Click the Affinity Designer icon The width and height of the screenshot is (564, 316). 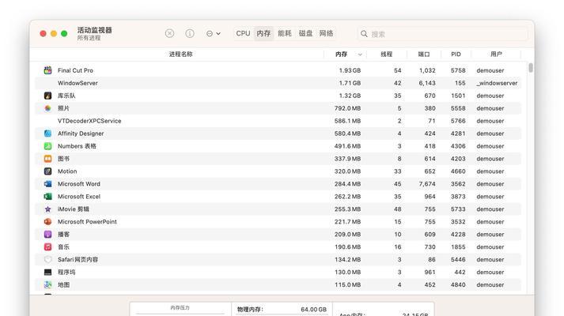(47, 134)
